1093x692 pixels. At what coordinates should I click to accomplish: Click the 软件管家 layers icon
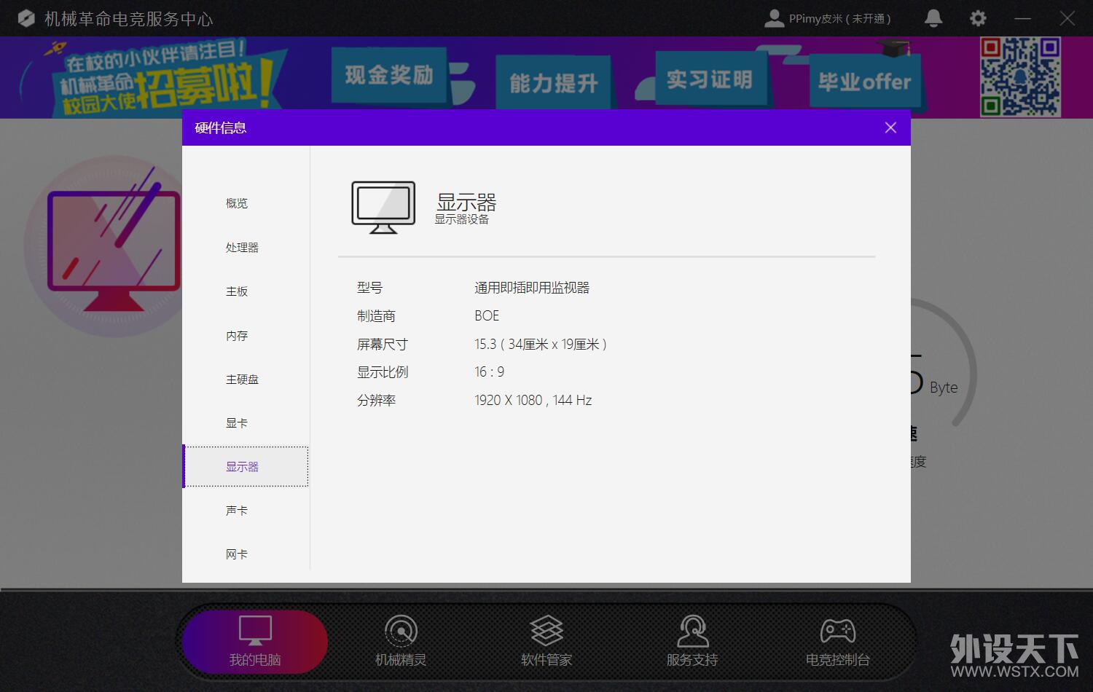click(546, 631)
